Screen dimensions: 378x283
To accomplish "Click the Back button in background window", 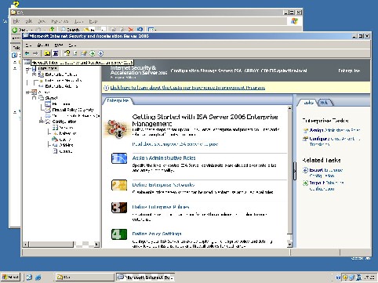I will (20, 30).
